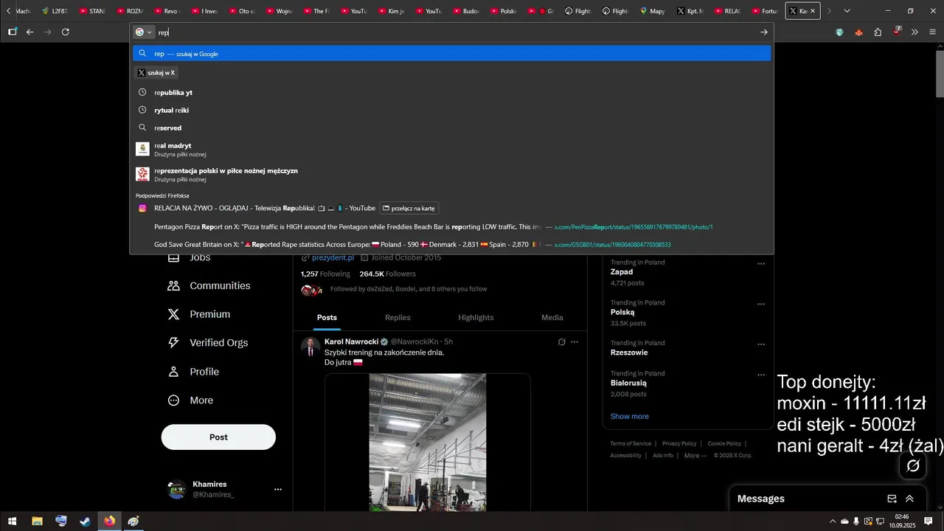Open options for the Zapad trend
944x531 pixels.
point(761,264)
